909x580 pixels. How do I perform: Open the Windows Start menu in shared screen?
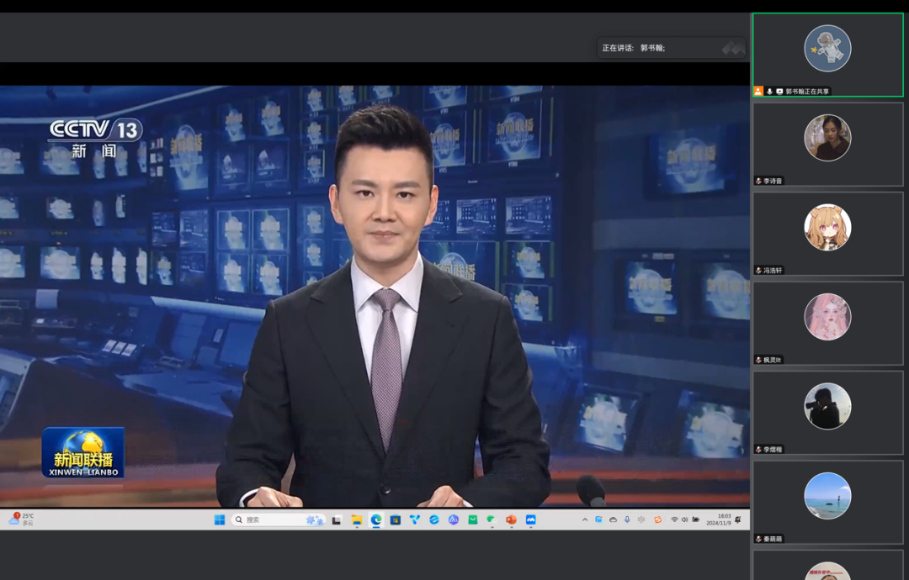pos(220,519)
